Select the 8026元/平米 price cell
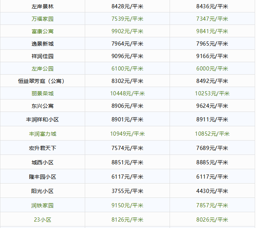257x228 pixels. point(212,219)
